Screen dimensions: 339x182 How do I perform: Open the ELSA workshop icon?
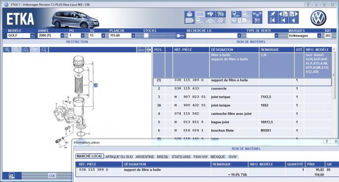pyautogui.click(x=236, y=14)
